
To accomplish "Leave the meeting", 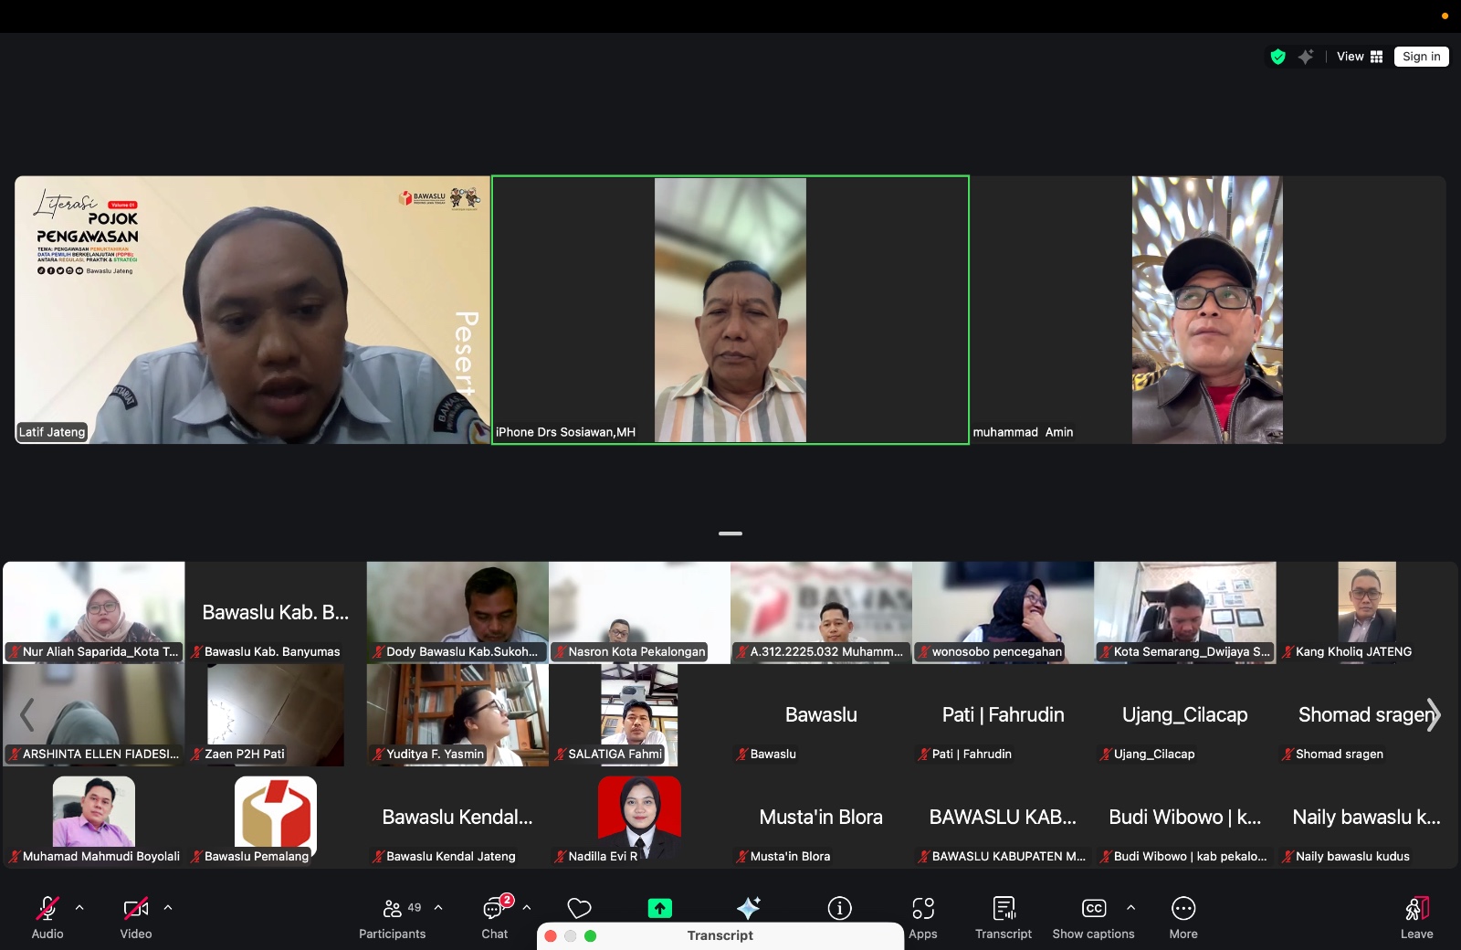I will [x=1416, y=917].
